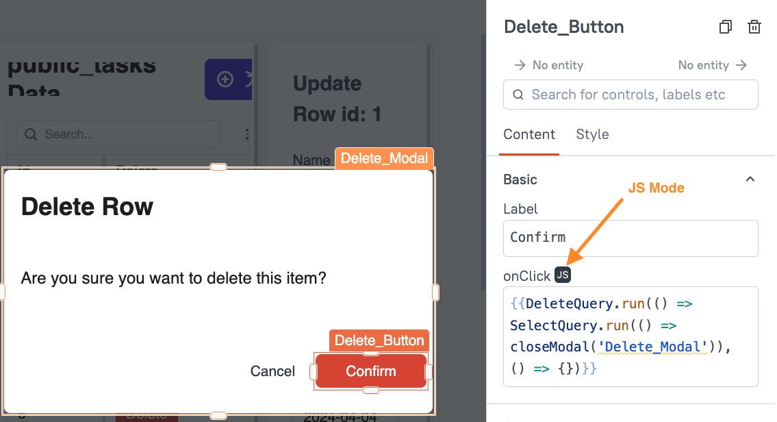Screen dimensions: 777x422
Task: Toggle JS mode on the onClick handler
Action: click(x=563, y=275)
